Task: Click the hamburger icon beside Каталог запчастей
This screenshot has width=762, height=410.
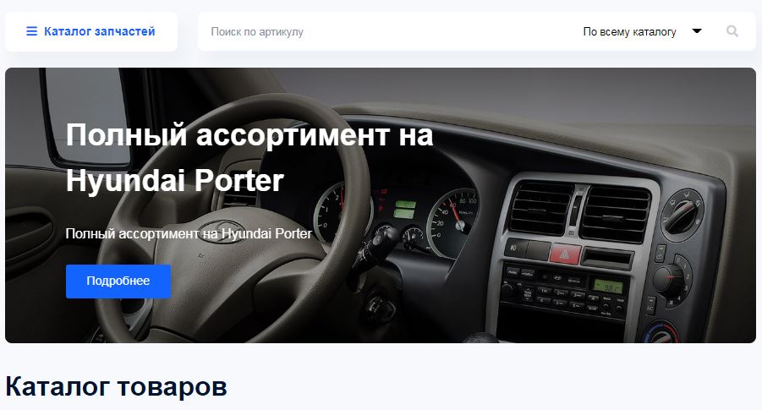Action: (x=31, y=31)
